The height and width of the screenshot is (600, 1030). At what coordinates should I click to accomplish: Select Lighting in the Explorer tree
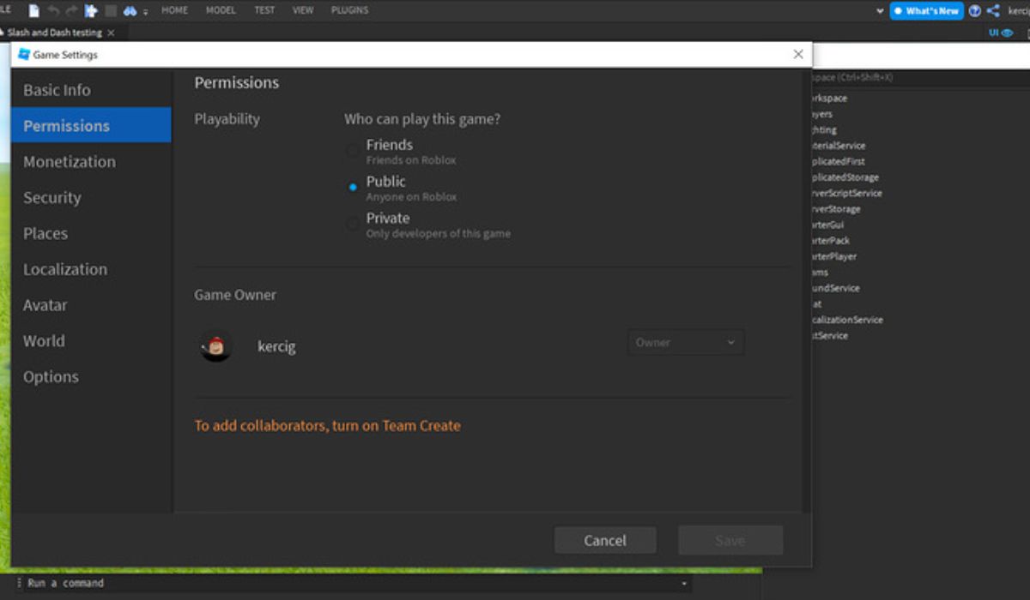[823, 130]
